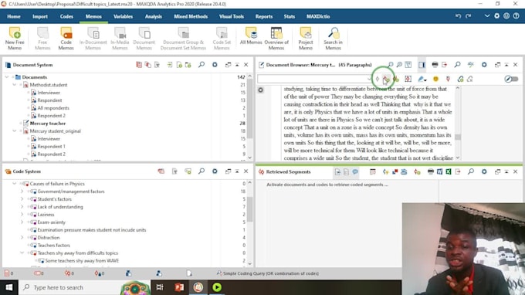Export retrieved segments to Excel
525x295 pixels.
pyautogui.click(x=449, y=171)
